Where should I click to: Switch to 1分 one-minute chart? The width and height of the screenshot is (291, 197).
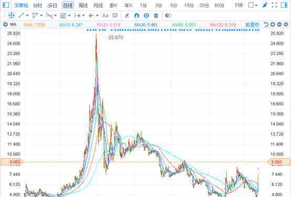(143, 6)
